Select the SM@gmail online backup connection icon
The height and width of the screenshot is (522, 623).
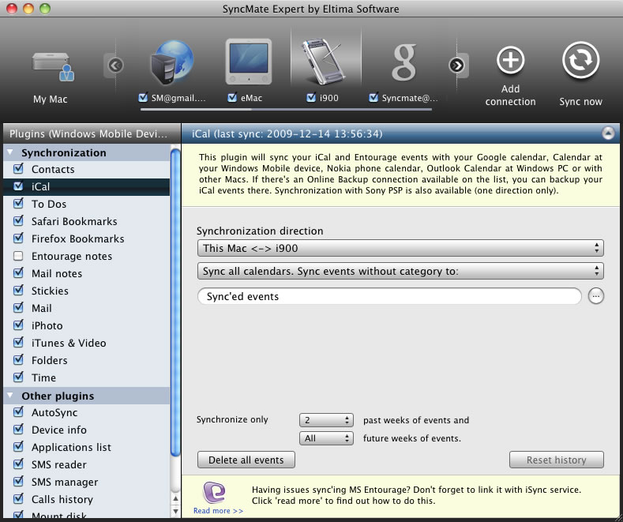tap(172, 62)
